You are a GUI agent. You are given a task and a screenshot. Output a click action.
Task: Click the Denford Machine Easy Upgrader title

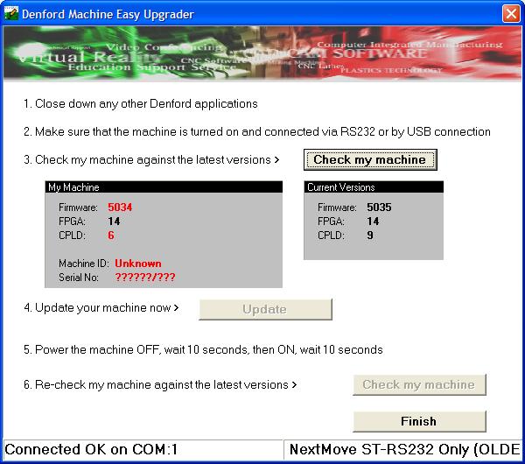pyautogui.click(x=108, y=14)
